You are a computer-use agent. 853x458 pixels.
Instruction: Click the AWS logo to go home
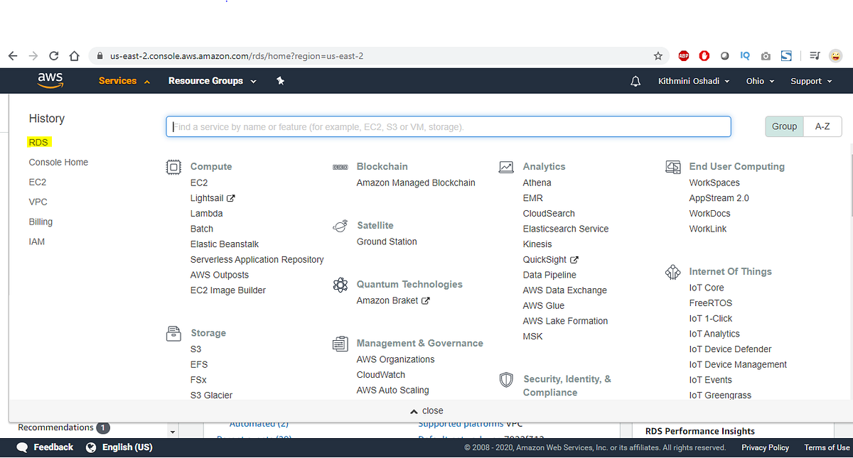(50, 80)
